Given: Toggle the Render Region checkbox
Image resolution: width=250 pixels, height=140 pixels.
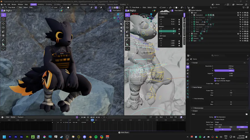Looking at the screenshot, I should point(215,79).
